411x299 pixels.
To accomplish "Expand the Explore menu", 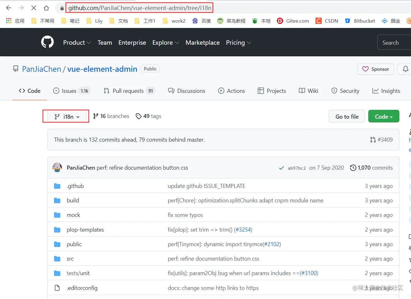I will click(166, 42).
